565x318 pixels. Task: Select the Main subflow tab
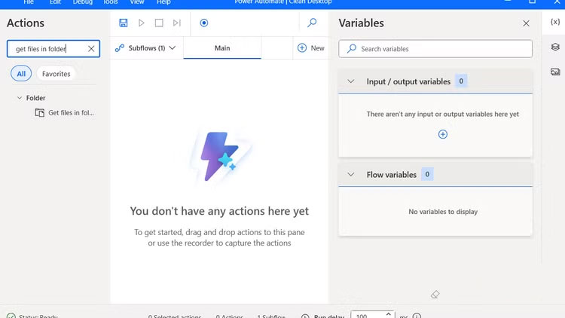click(x=222, y=48)
